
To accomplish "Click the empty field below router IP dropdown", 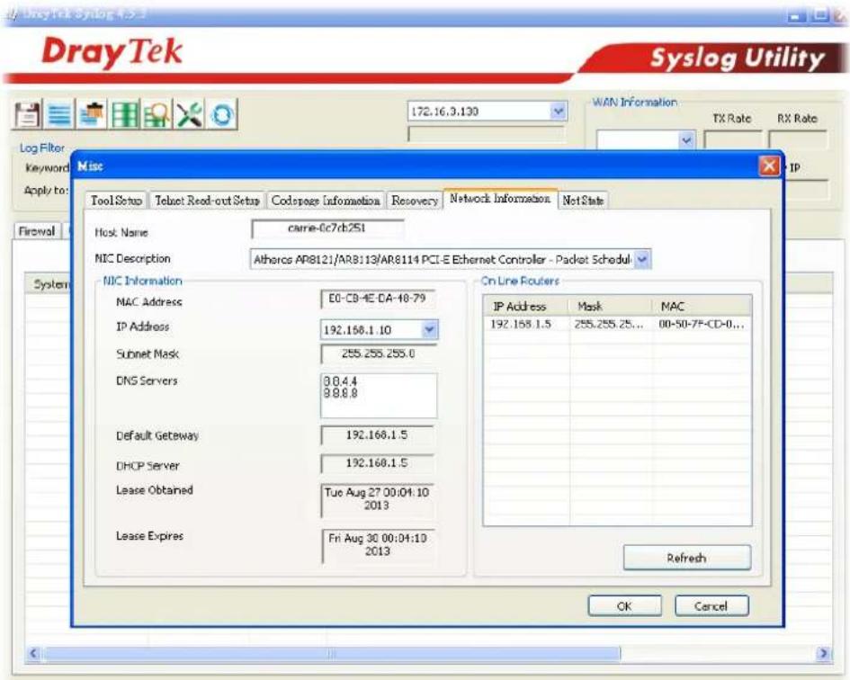I will (x=487, y=134).
